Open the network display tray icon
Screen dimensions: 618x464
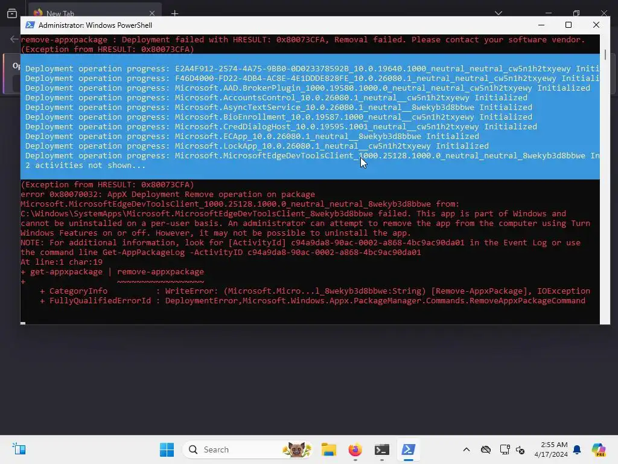pos(505,449)
